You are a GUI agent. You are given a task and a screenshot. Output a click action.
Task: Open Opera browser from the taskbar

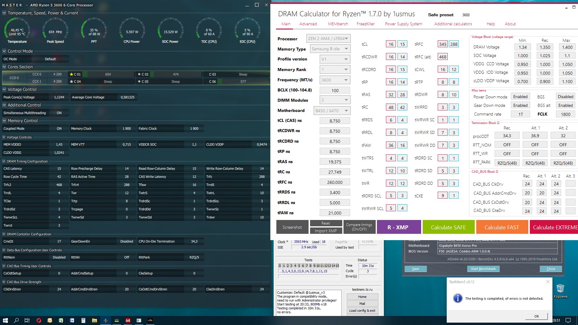(39, 320)
